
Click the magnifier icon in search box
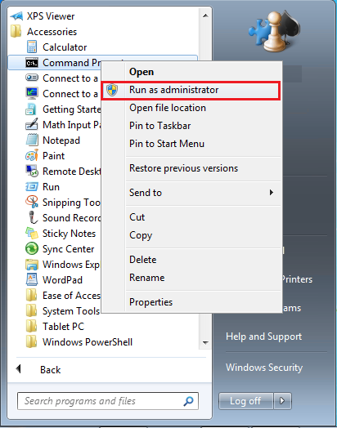click(188, 401)
